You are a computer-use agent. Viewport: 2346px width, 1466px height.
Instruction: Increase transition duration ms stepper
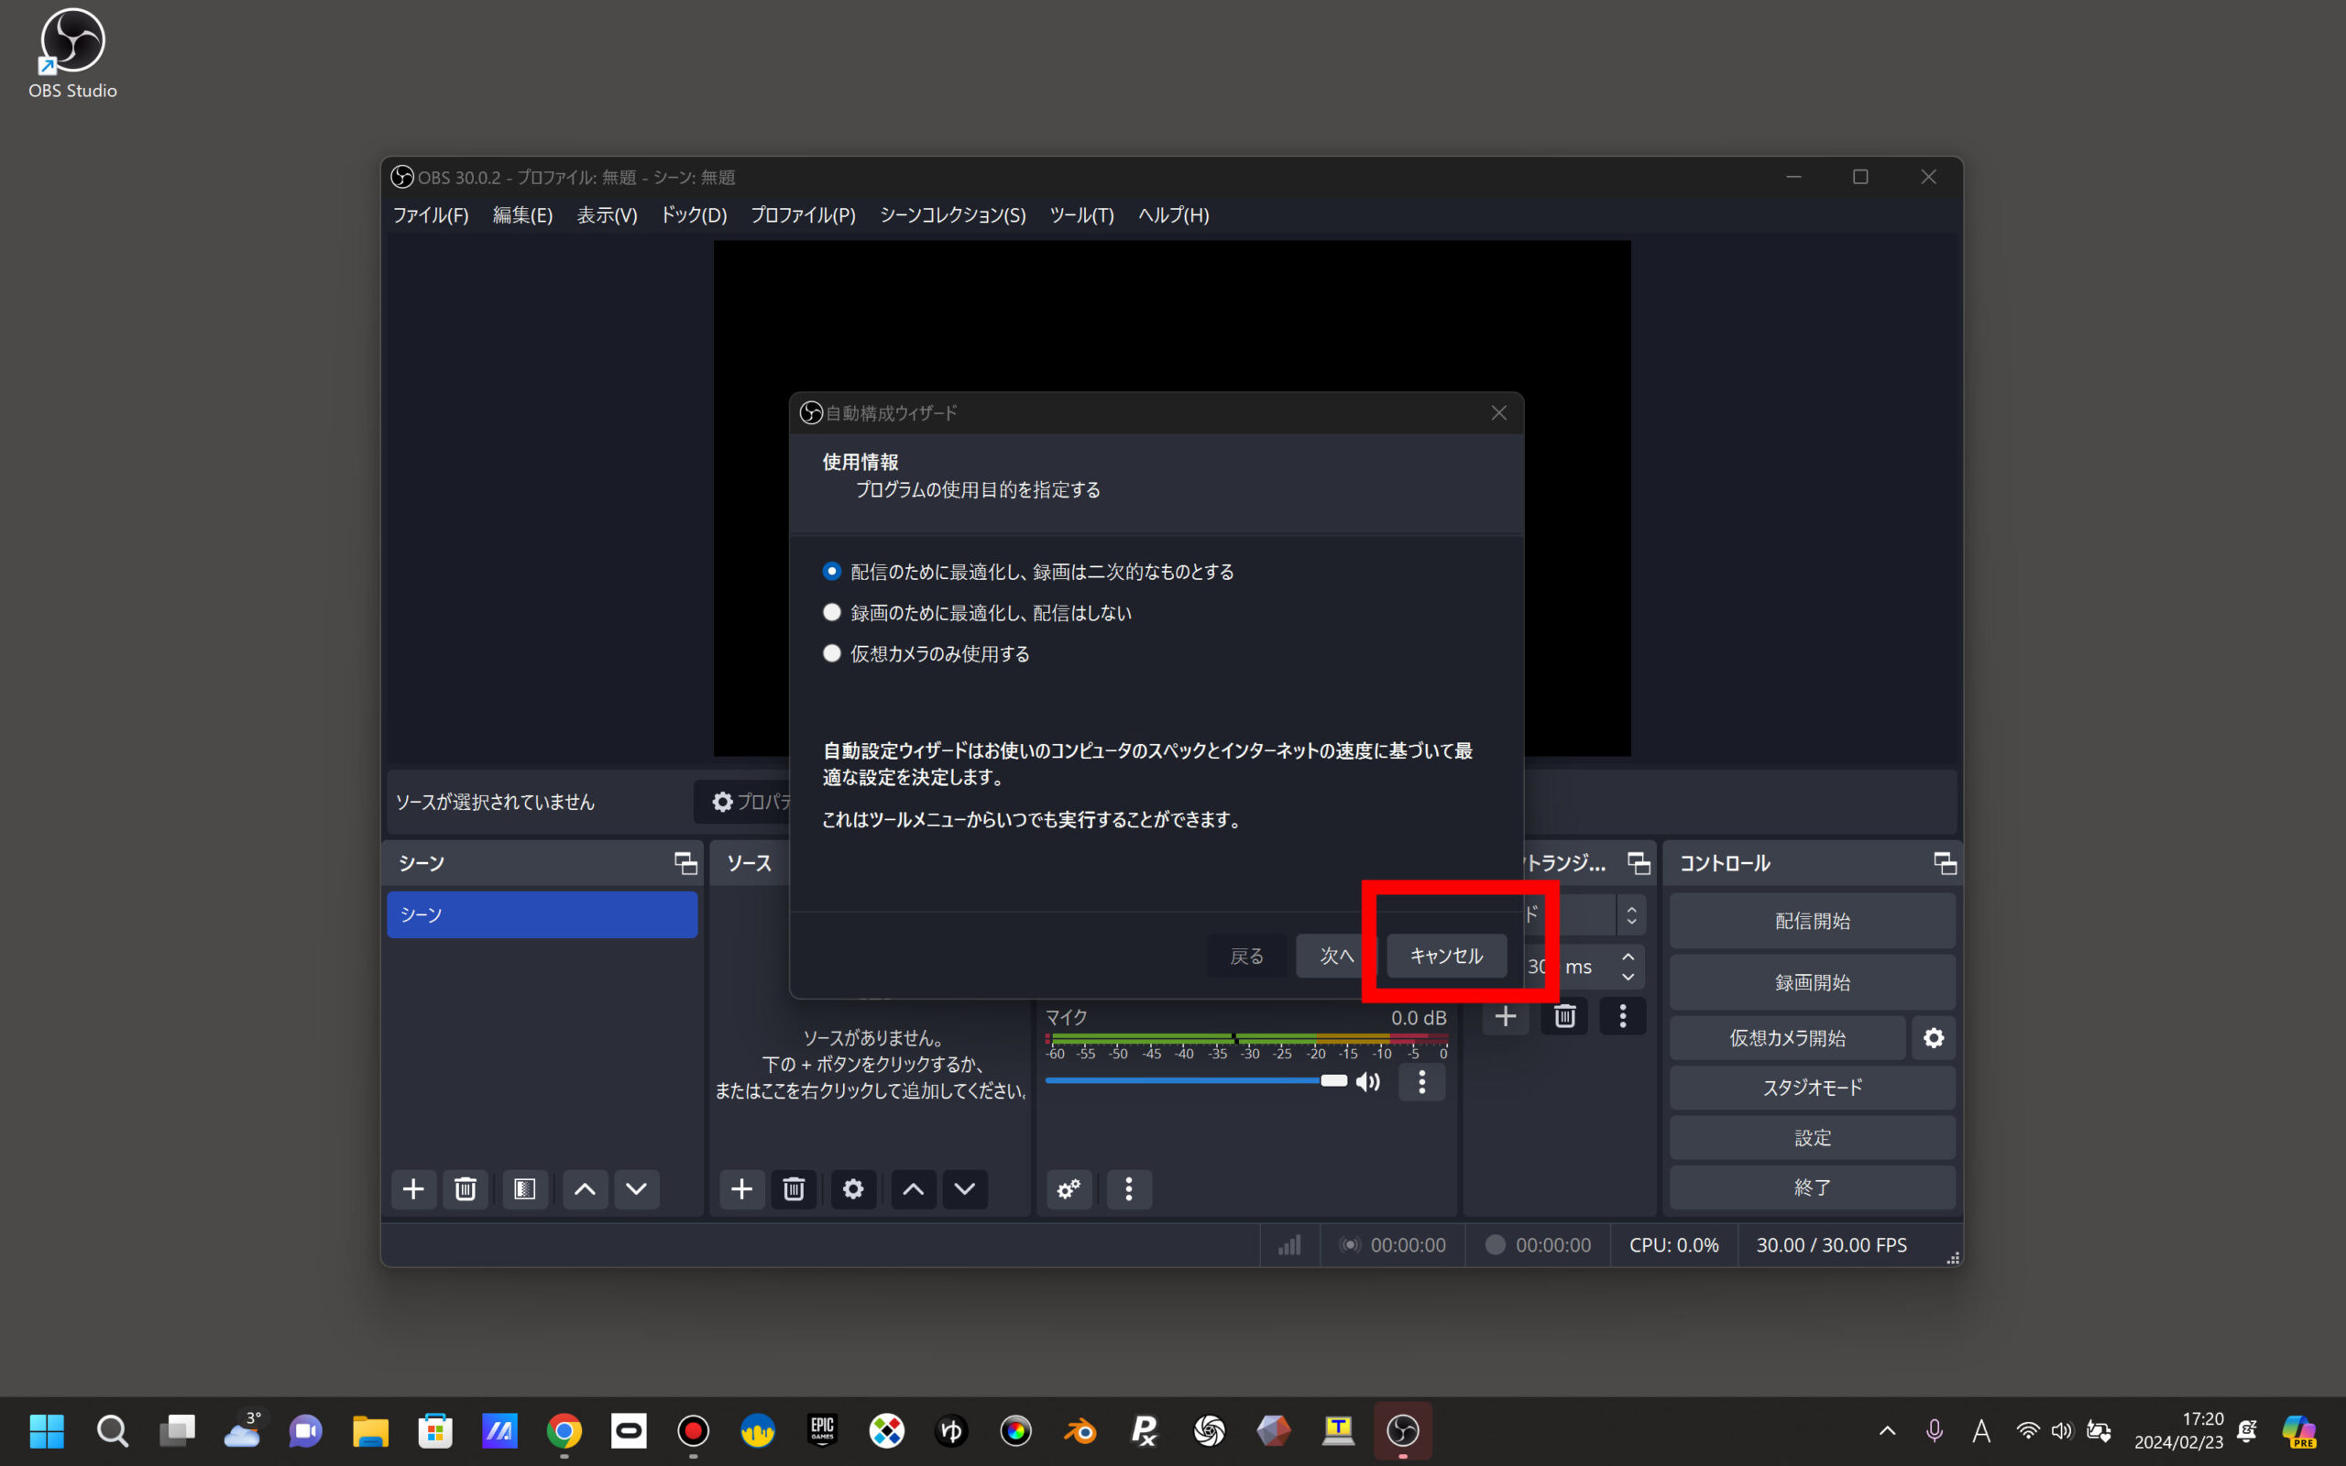(x=1628, y=957)
